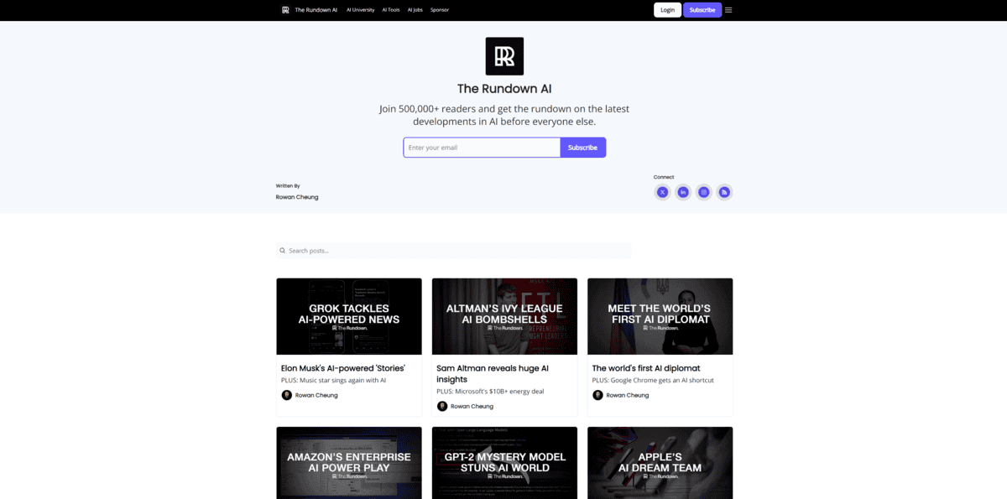Image resolution: width=1007 pixels, height=499 pixels.
Task: Click the Search posts input box
Action: pos(453,250)
